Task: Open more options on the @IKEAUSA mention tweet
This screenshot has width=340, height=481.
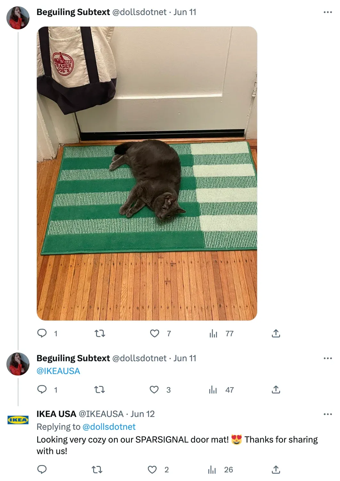Action: click(x=328, y=358)
